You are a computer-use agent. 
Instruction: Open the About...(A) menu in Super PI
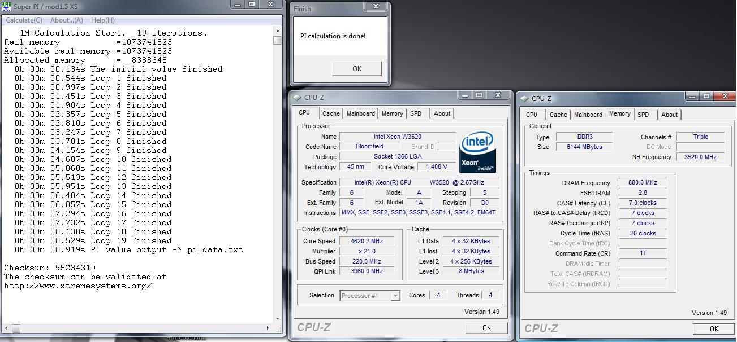pyautogui.click(x=67, y=20)
